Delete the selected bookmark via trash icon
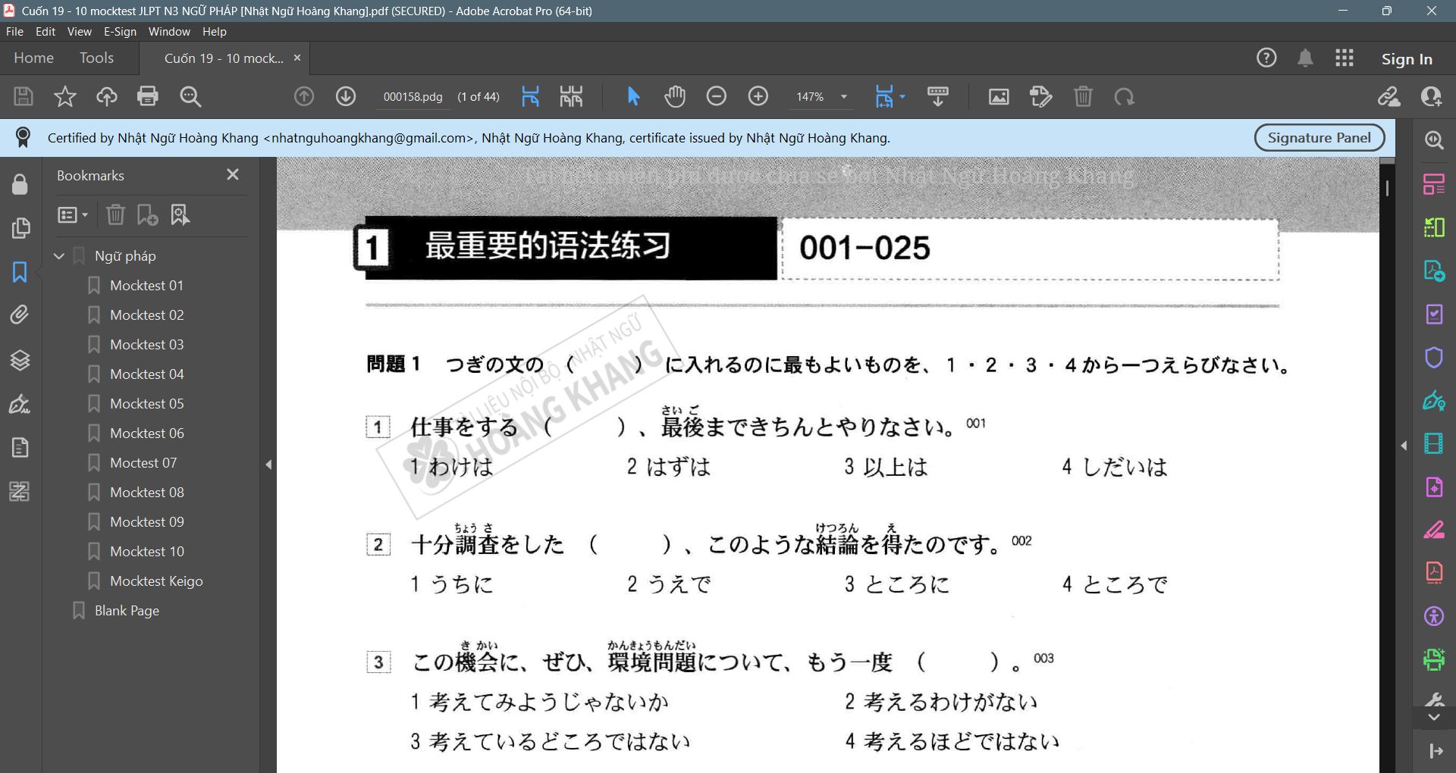Image resolution: width=1456 pixels, height=773 pixels. (x=115, y=215)
